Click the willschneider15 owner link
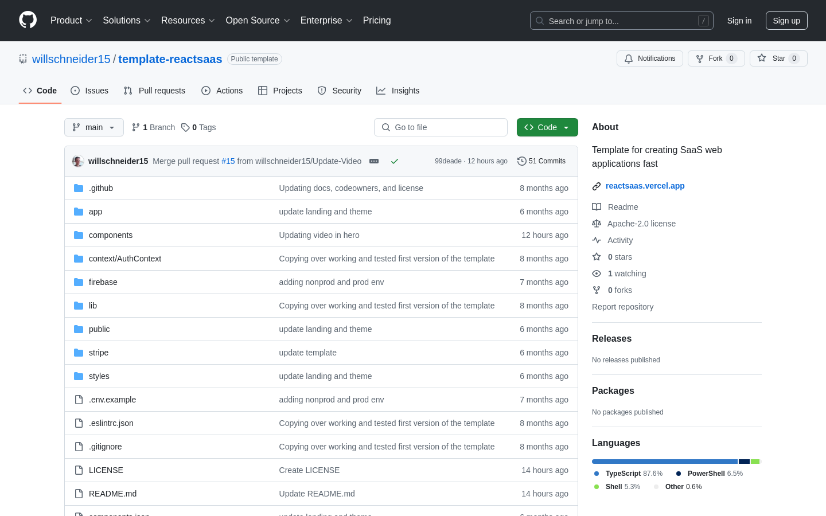 tap(71, 59)
